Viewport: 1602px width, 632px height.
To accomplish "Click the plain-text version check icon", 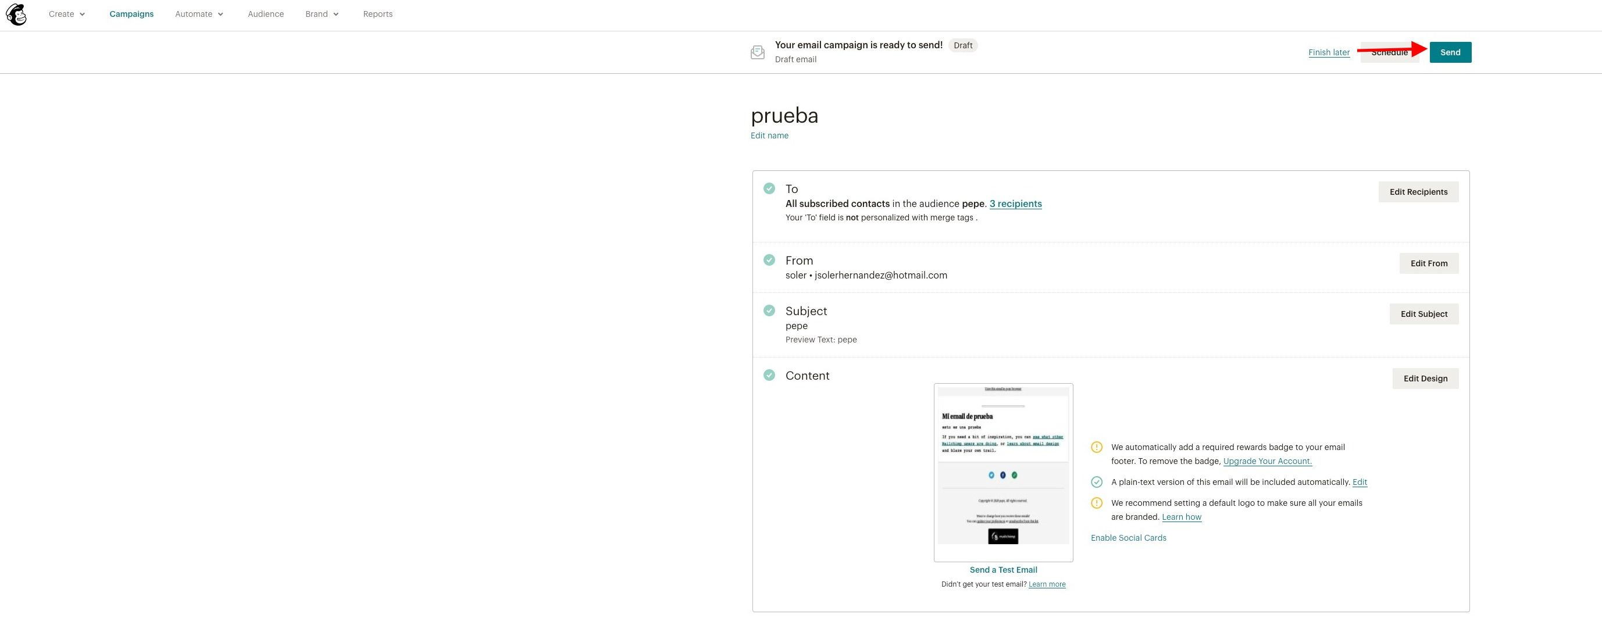I will click(x=1097, y=482).
